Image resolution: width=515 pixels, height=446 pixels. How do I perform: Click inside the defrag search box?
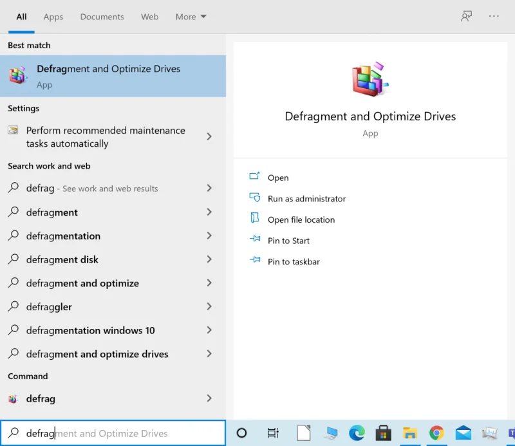pos(113,433)
